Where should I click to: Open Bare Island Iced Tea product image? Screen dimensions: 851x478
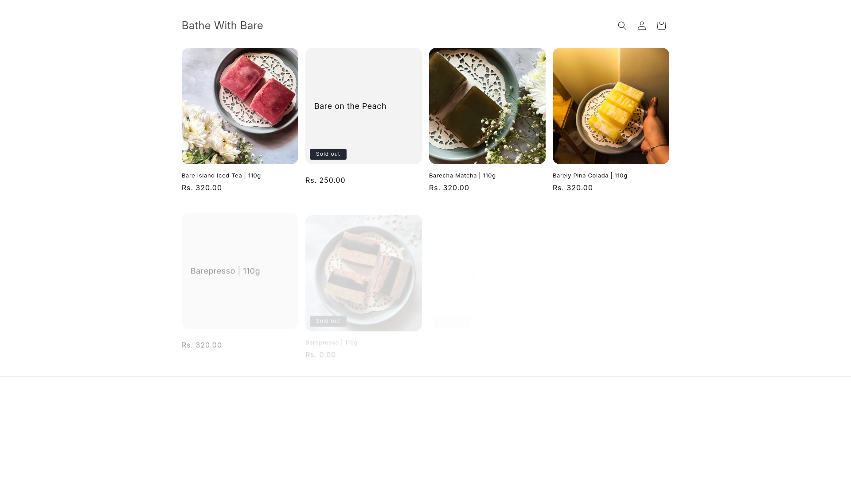pos(240,106)
